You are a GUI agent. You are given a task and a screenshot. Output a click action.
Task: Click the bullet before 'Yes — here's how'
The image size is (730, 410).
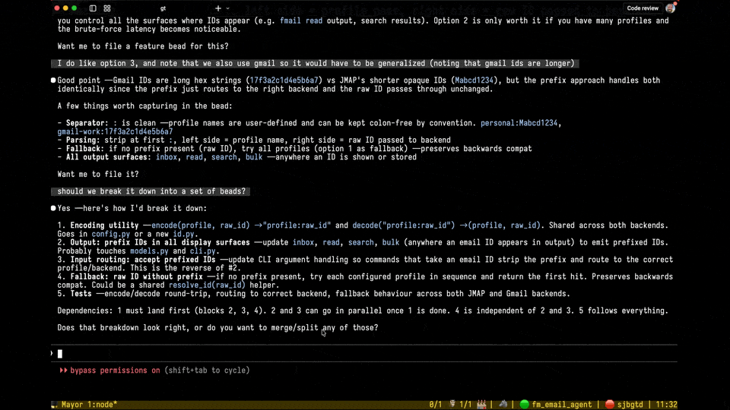(x=53, y=208)
